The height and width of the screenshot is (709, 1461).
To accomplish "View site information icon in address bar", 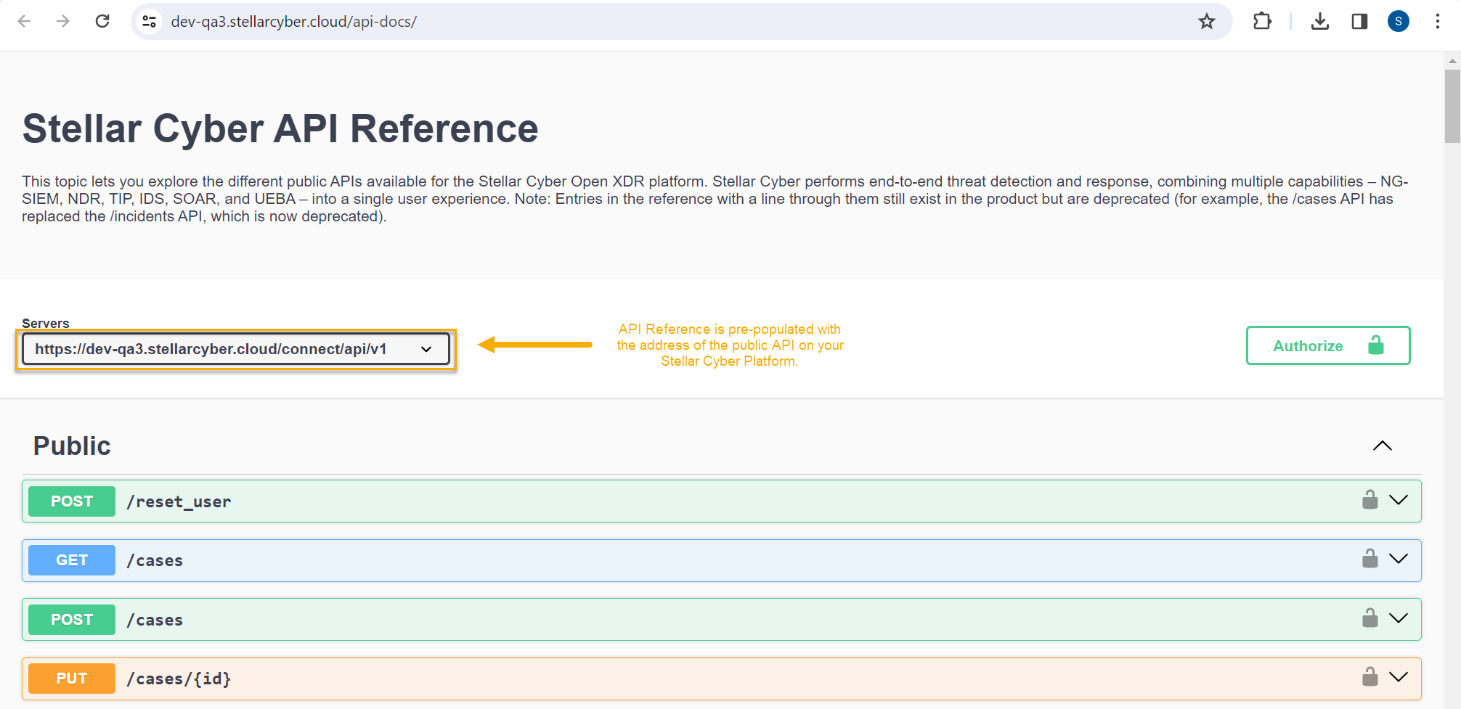I will (150, 22).
